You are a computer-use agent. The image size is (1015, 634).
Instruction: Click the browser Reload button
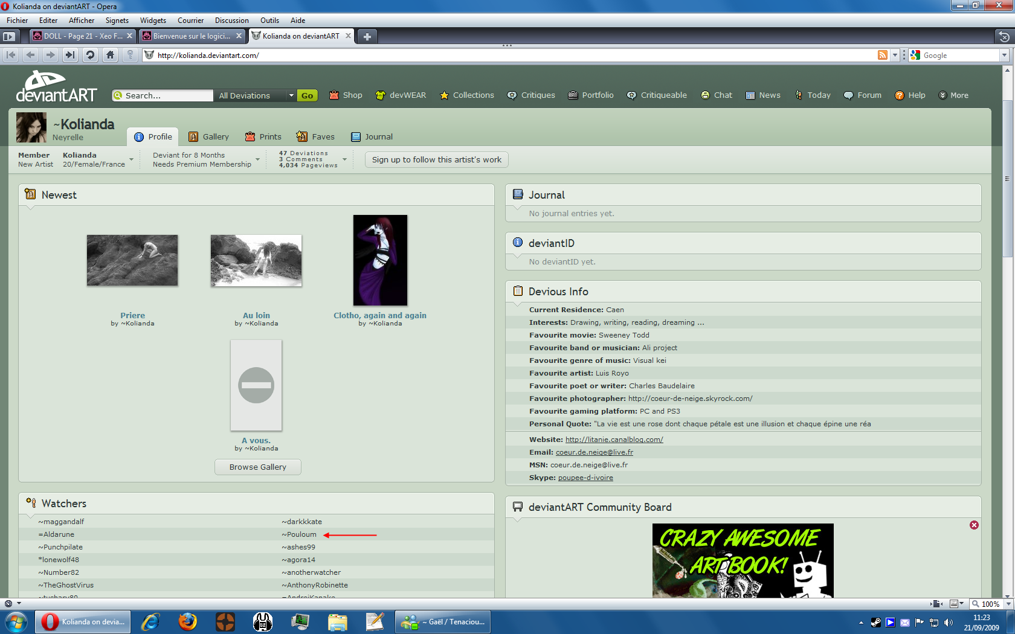click(x=90, y=55)
